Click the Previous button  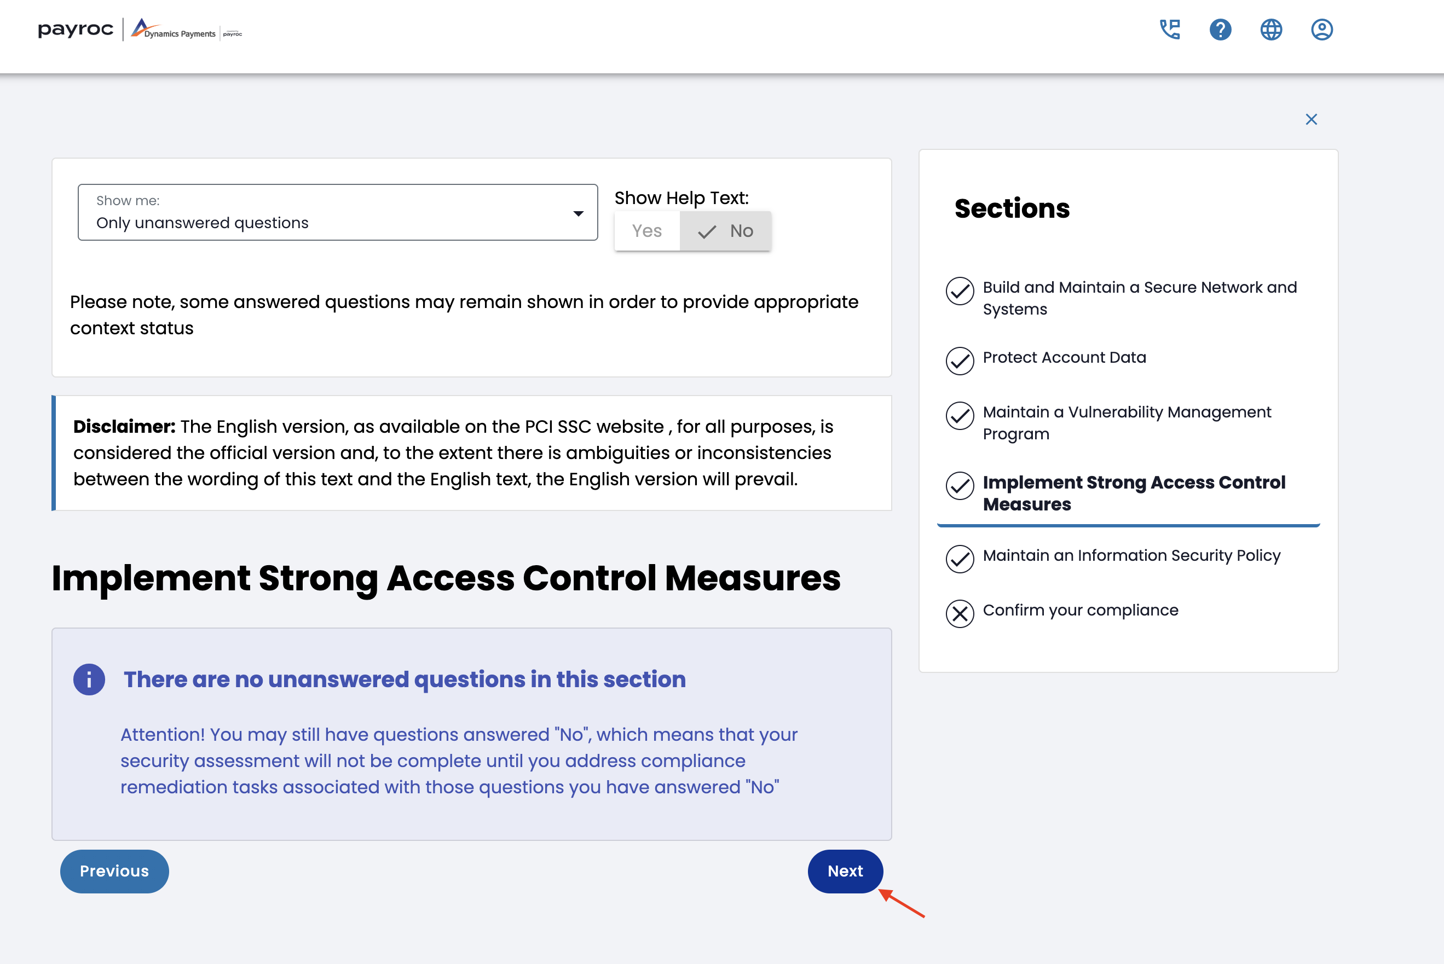[114, 871]
